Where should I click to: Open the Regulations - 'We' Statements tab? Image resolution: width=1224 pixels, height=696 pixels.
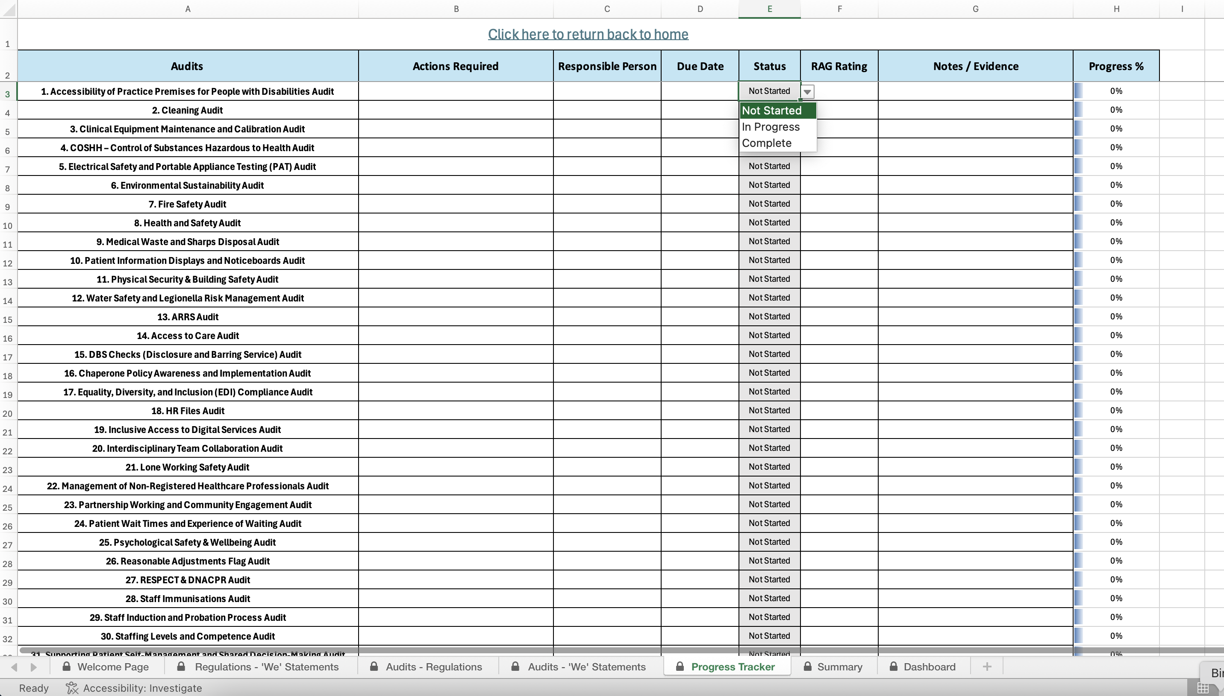pos(266,667)
